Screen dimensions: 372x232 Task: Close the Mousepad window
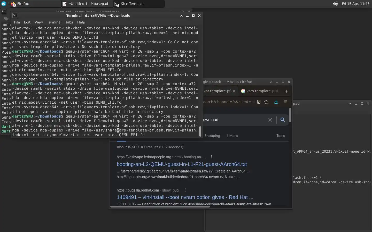click(x=368, y=103)
